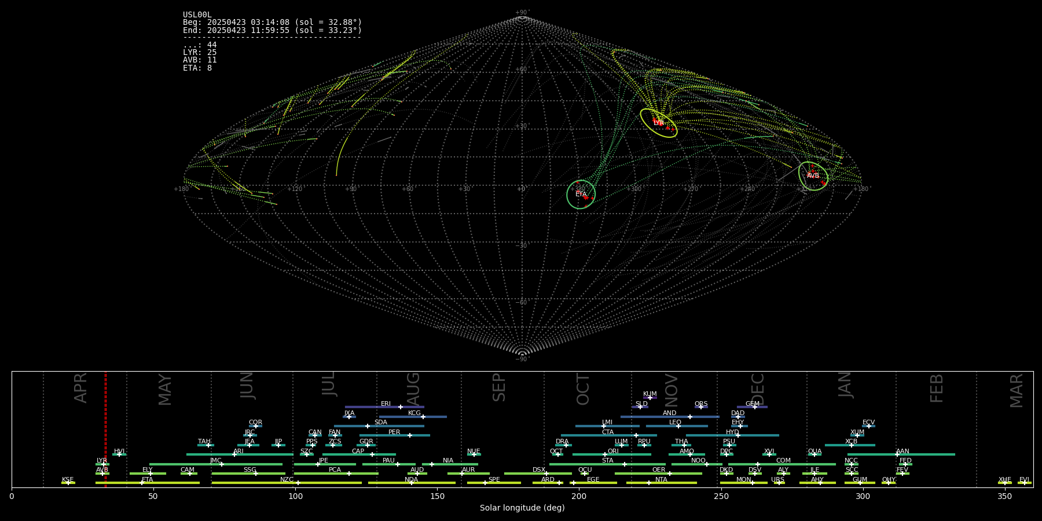Click the ERI shower bar
The width and height of the screenshot is (1042, 521).
click(x=384, y=407)
